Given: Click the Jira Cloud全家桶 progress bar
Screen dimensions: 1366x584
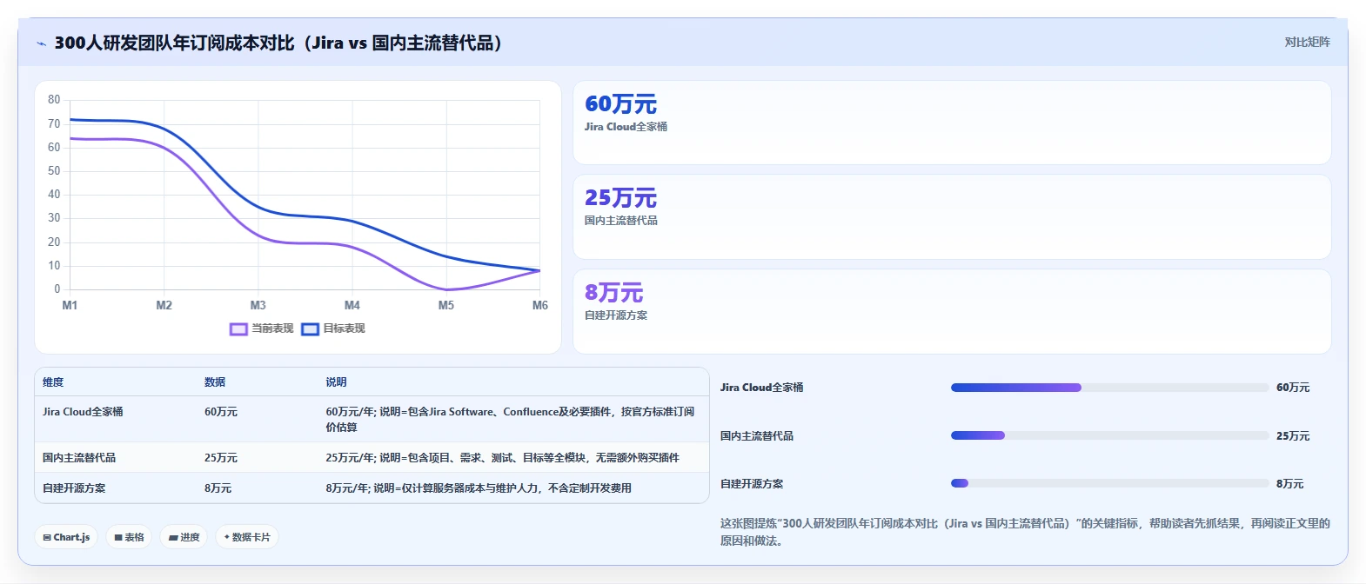Looking at the screenshot, I should click(1109, 388).
